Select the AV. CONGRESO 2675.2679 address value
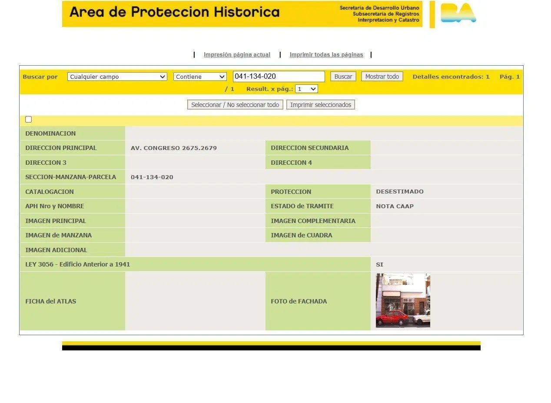 click(x=174, y=148)
